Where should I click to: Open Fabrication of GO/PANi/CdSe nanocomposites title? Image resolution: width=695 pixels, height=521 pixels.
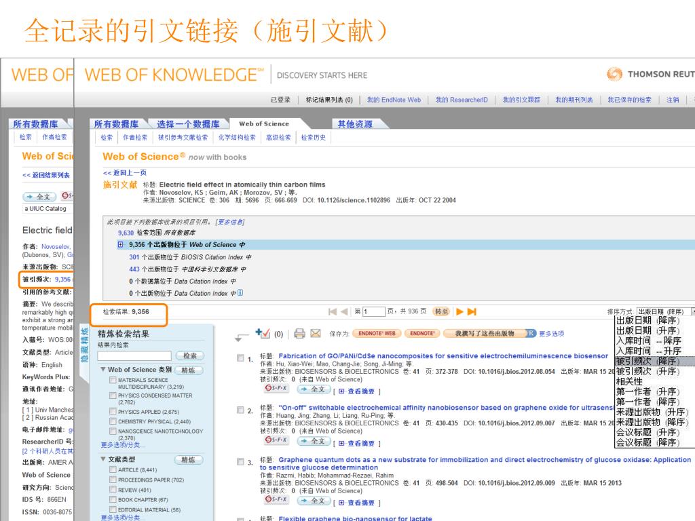[x=443, y=355]
